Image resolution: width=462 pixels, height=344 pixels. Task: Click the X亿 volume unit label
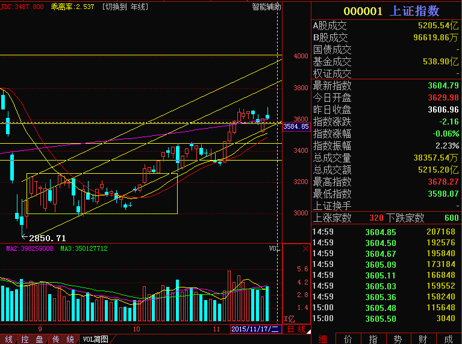290,319
